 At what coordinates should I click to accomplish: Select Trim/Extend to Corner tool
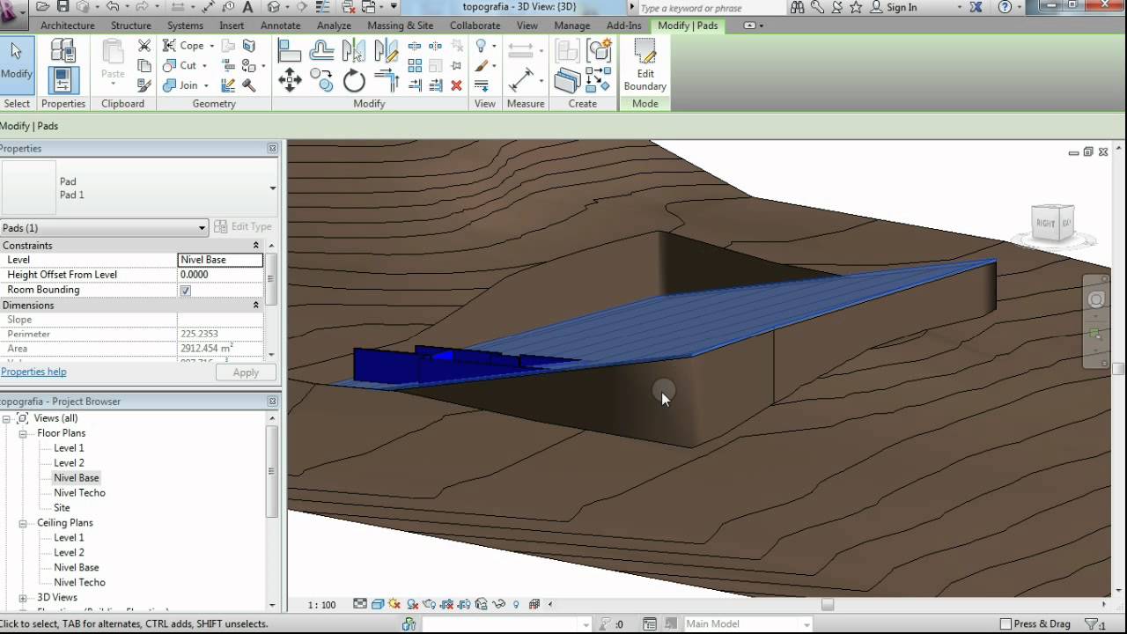click(386, 81)
